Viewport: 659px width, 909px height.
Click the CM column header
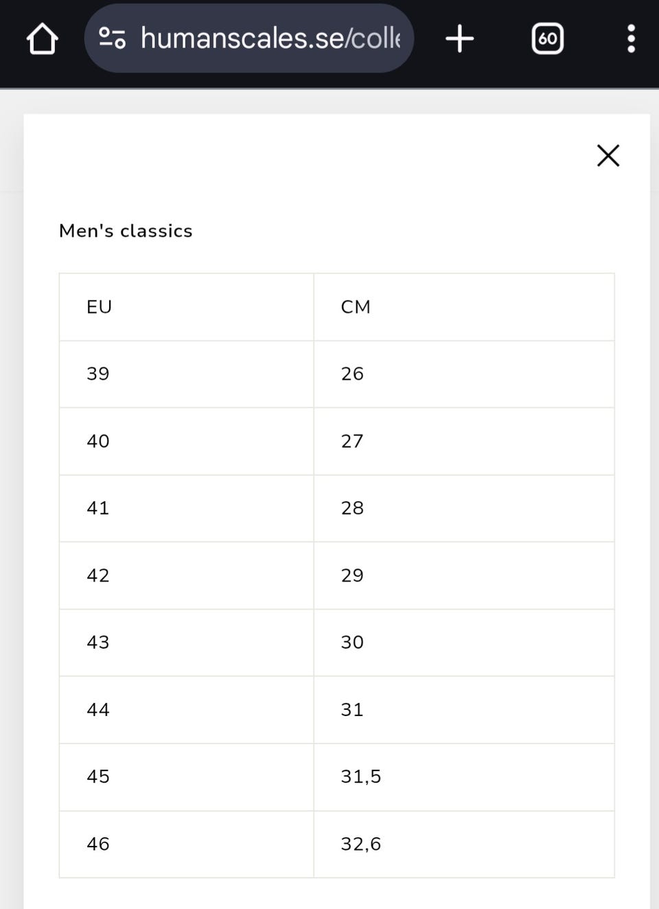pos(356,307)
